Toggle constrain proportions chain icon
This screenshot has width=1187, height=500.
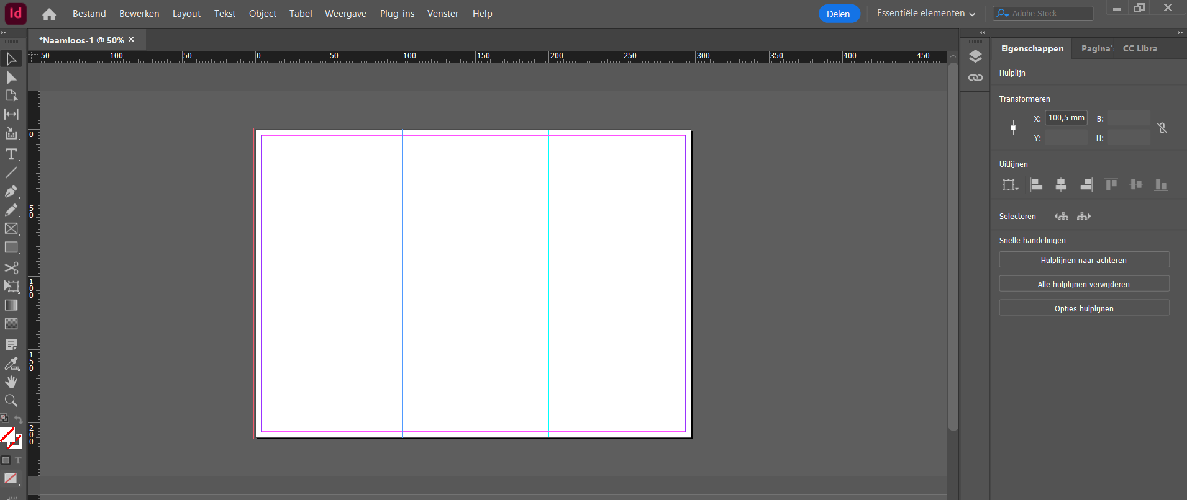(x=1162, y=128)
